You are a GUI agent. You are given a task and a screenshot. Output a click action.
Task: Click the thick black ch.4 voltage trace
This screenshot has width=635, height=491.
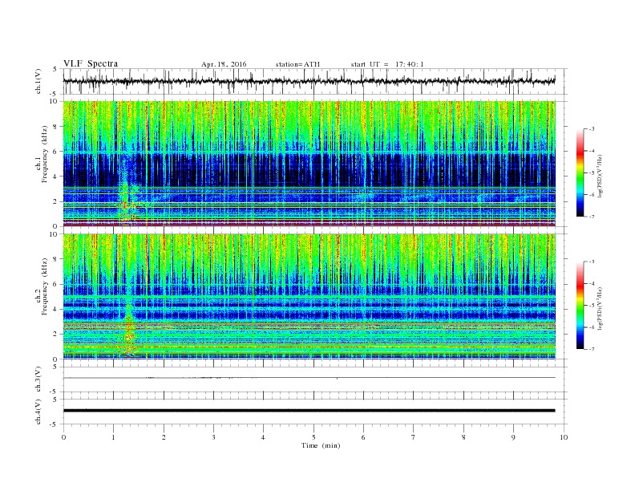pyautogui.click(x=309, y=411)
